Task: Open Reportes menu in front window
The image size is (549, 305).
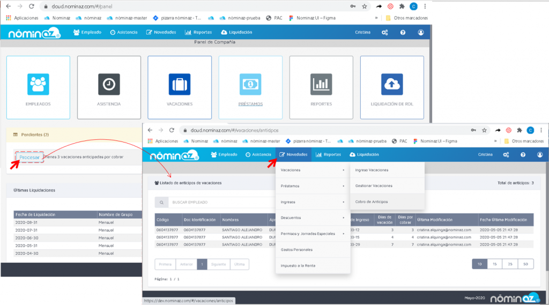Action: click(328, 154)
